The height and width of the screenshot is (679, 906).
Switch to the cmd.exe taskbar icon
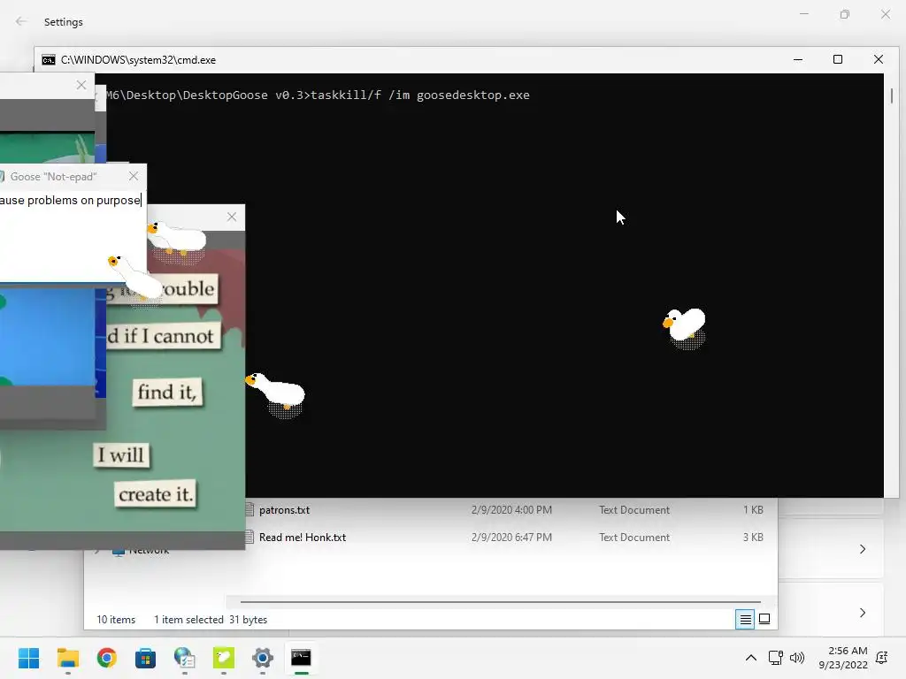point(301,658)
